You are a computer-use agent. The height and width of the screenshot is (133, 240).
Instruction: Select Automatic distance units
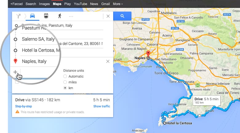pyautogui.click(x=65, y=76)
